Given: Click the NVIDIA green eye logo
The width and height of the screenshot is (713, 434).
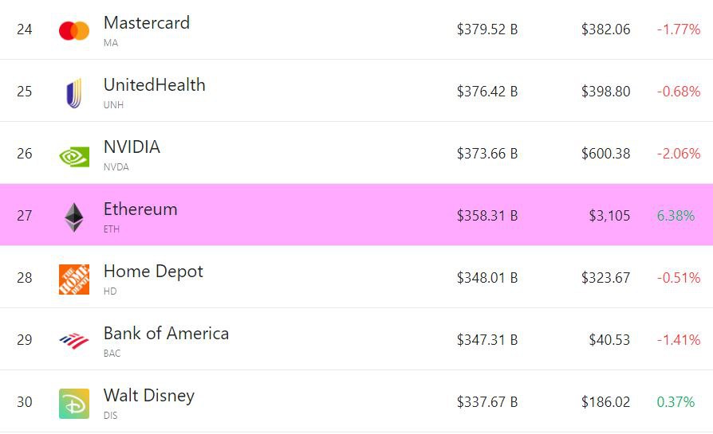Looking at the screenshot, I should 74,157.
